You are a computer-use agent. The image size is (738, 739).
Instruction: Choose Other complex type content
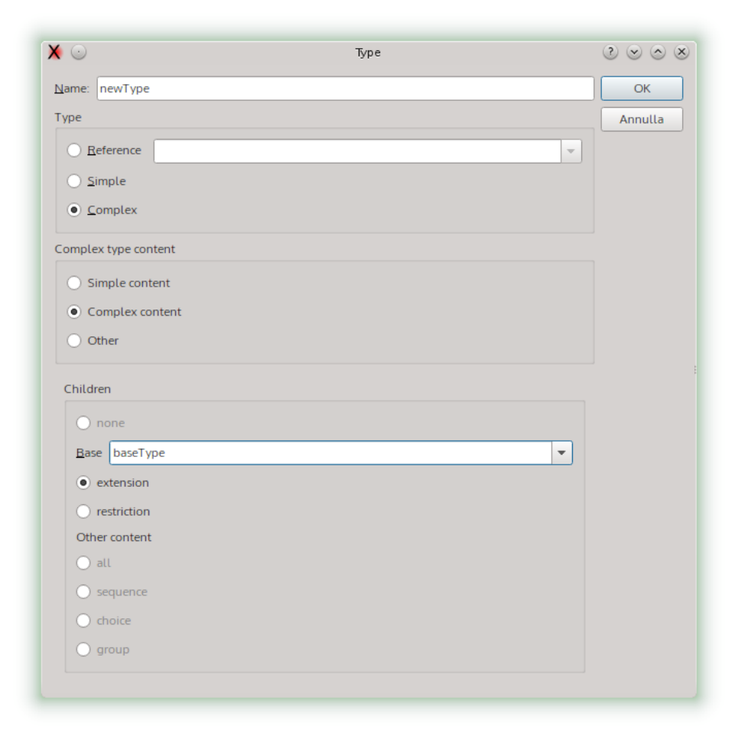tap(74, 340)
